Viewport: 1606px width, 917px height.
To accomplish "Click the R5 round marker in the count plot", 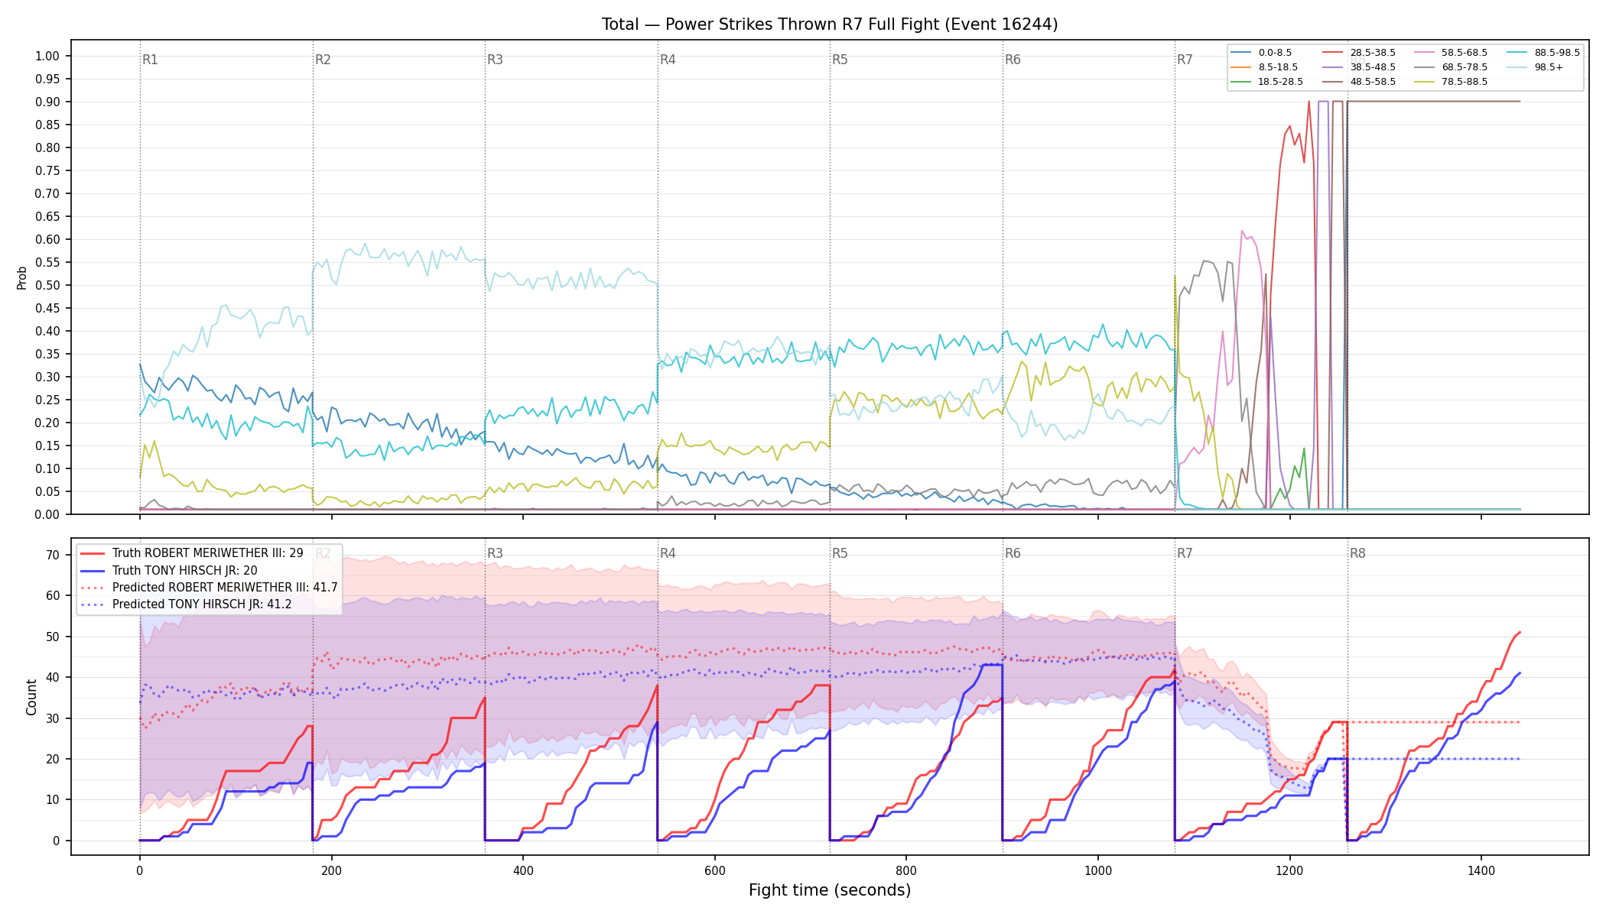I will click(x=840, y=553).
